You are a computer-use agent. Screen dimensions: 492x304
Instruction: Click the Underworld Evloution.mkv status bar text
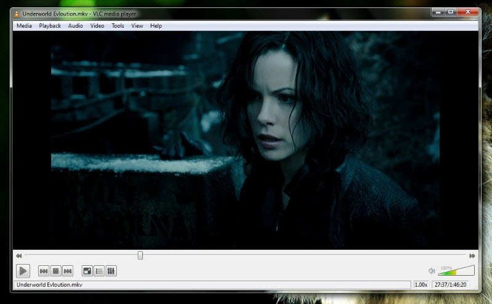coord(49,284)
